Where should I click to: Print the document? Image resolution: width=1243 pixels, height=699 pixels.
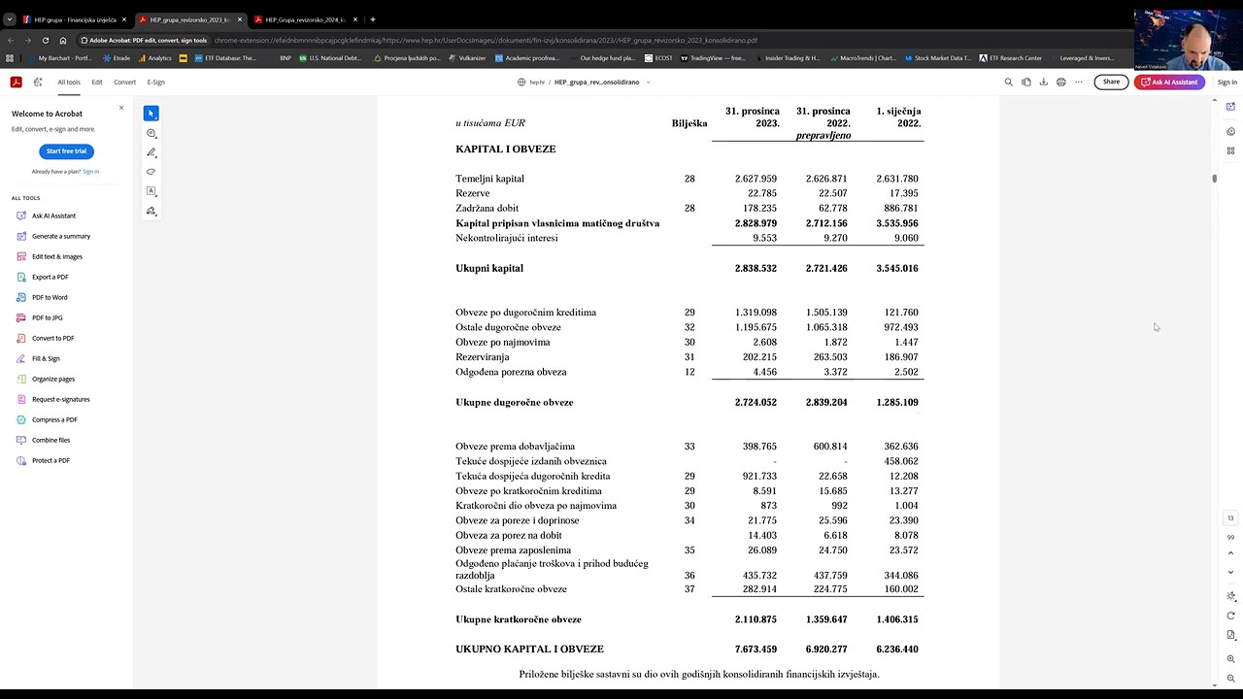(x=1060, y=83)
